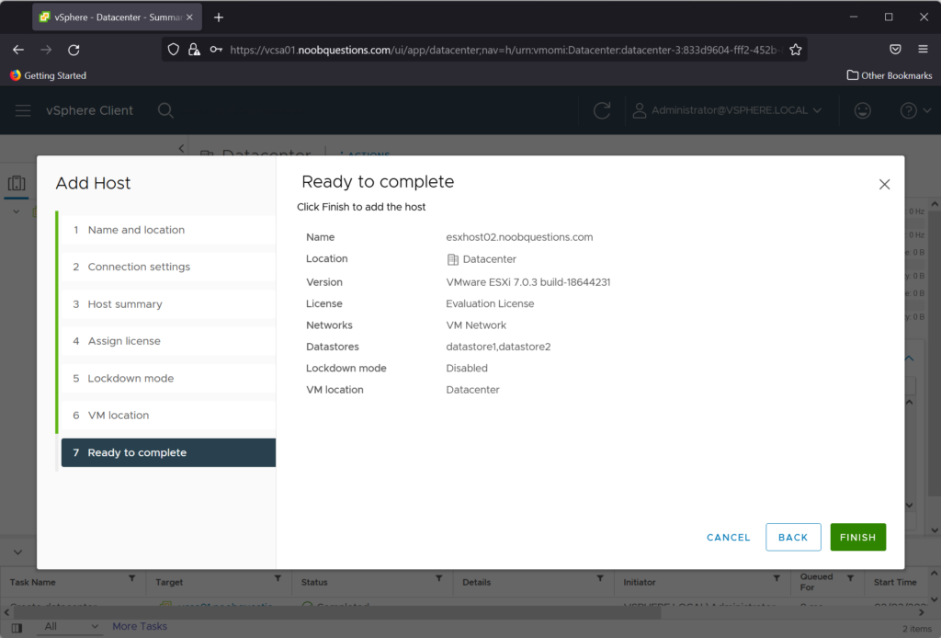Viewport: 941px width, 638px height.
Task: Bookmark this page with the star icon
Action: point(796,50)
